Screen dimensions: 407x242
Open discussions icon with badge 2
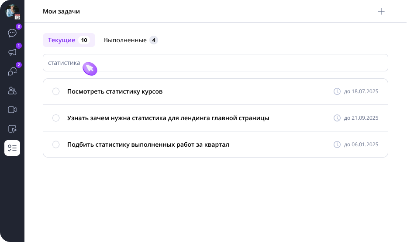point(12,71)
